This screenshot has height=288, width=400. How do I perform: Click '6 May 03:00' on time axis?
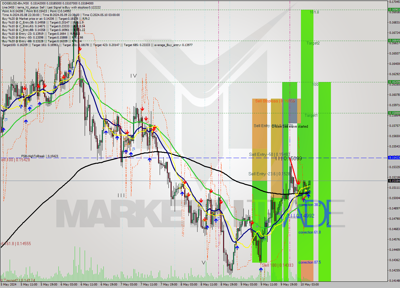[x=69, y=285]
